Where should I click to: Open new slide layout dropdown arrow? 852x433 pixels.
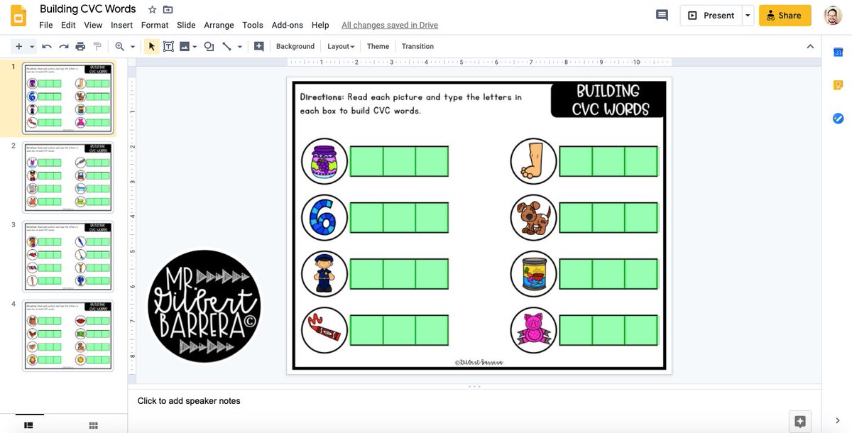(32, 47)
